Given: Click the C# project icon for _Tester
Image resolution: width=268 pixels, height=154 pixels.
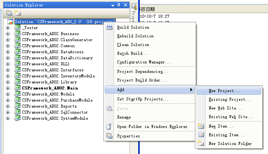Looking at the screenshot, I should coord(17,28).
